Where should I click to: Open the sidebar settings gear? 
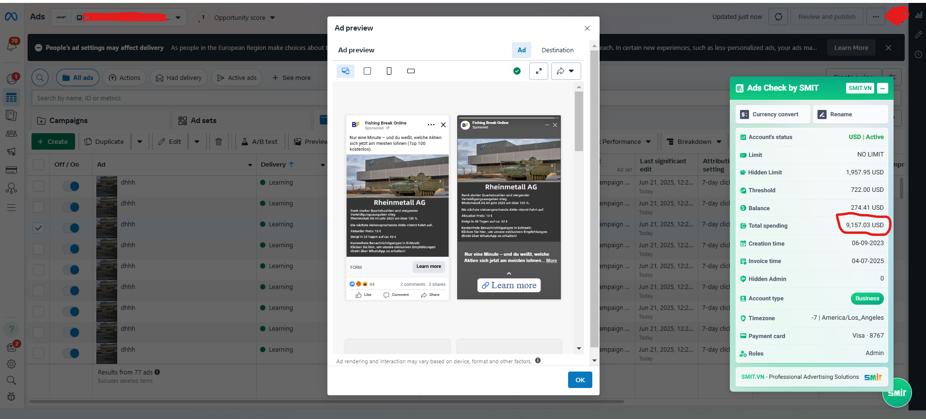tap(11, 364)
